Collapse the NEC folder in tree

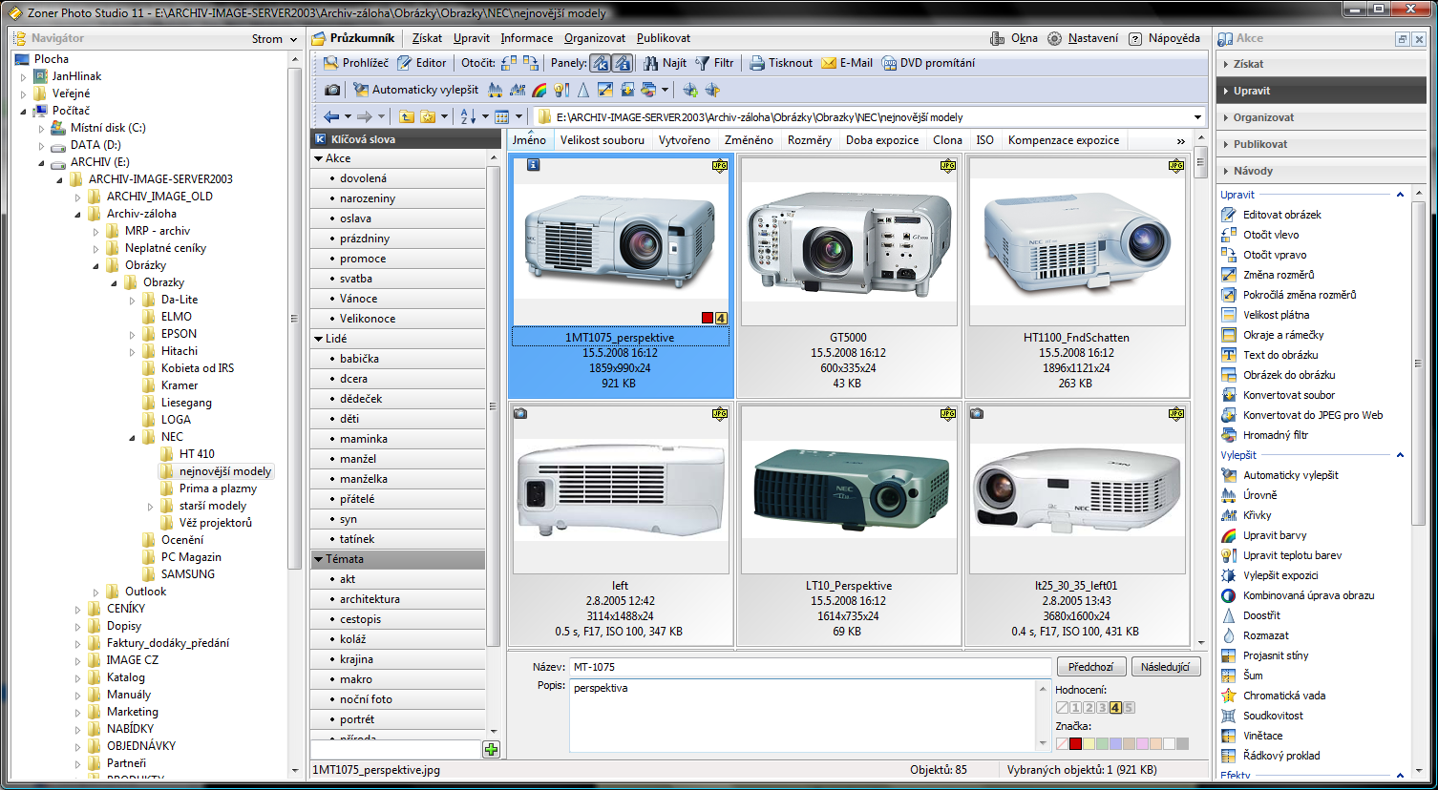pos(133,438)
